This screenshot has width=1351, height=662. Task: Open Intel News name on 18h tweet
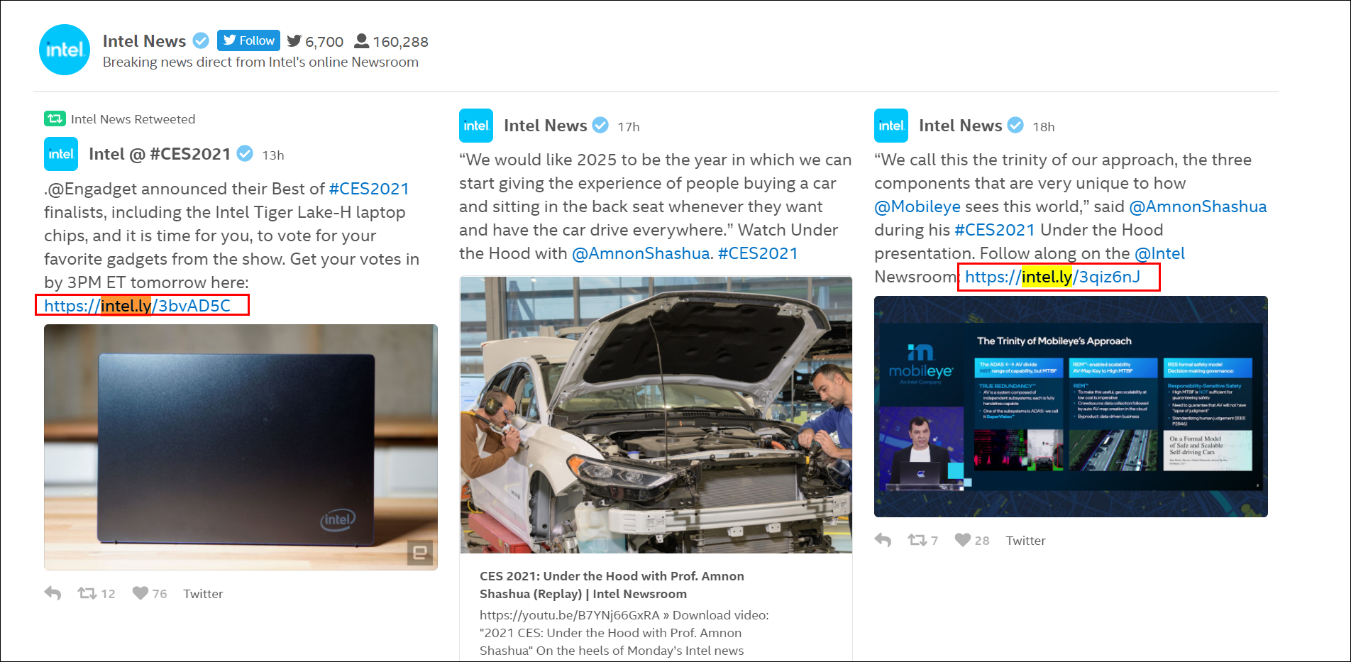point(960,126)
